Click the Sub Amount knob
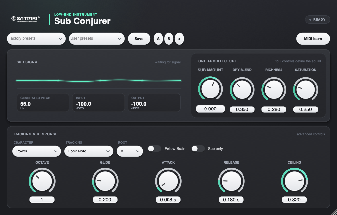The width and height of the screenshot is (337, 215). tap(210, 89)
